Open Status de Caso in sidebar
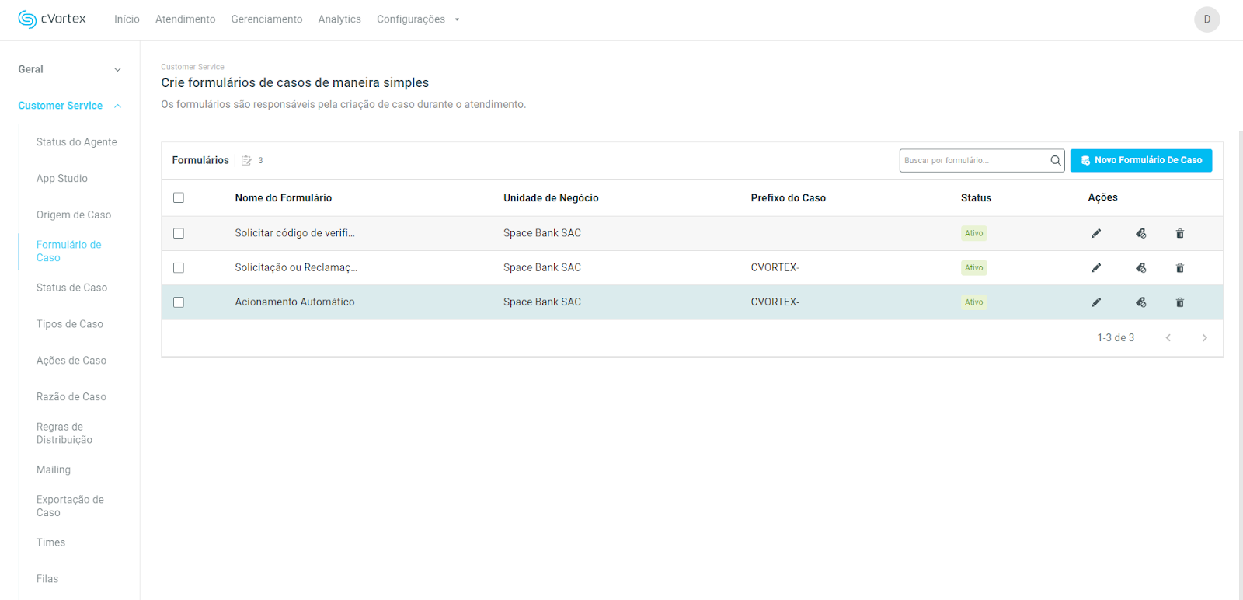Image resolution: width=1243 pixels, height=600 pixels. click(x=71, y=288)
